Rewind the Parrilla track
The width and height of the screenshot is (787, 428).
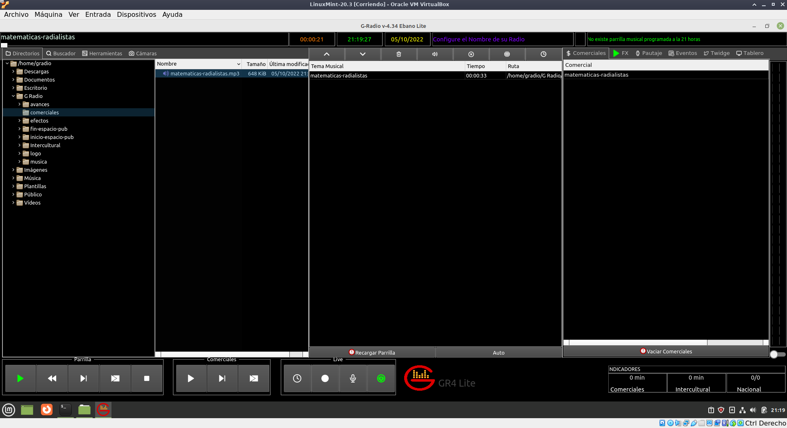pos(52,378)
